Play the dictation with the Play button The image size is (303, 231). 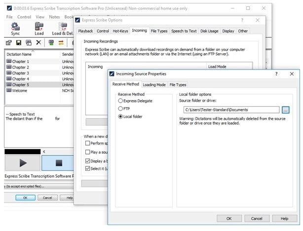tap(23, 163)
